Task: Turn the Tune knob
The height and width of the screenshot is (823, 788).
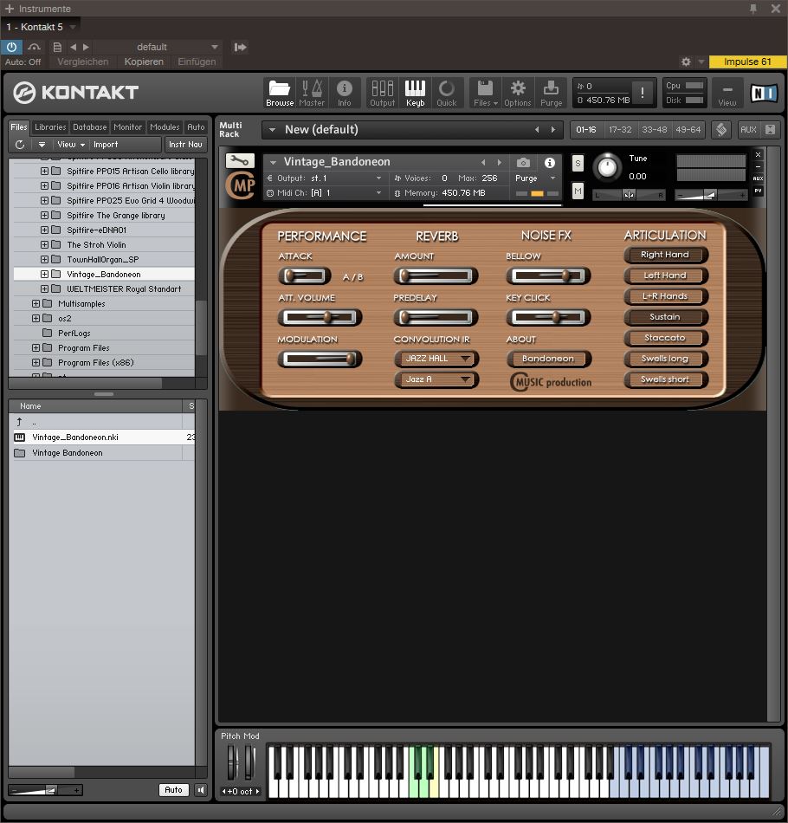Action: point(607,167)
